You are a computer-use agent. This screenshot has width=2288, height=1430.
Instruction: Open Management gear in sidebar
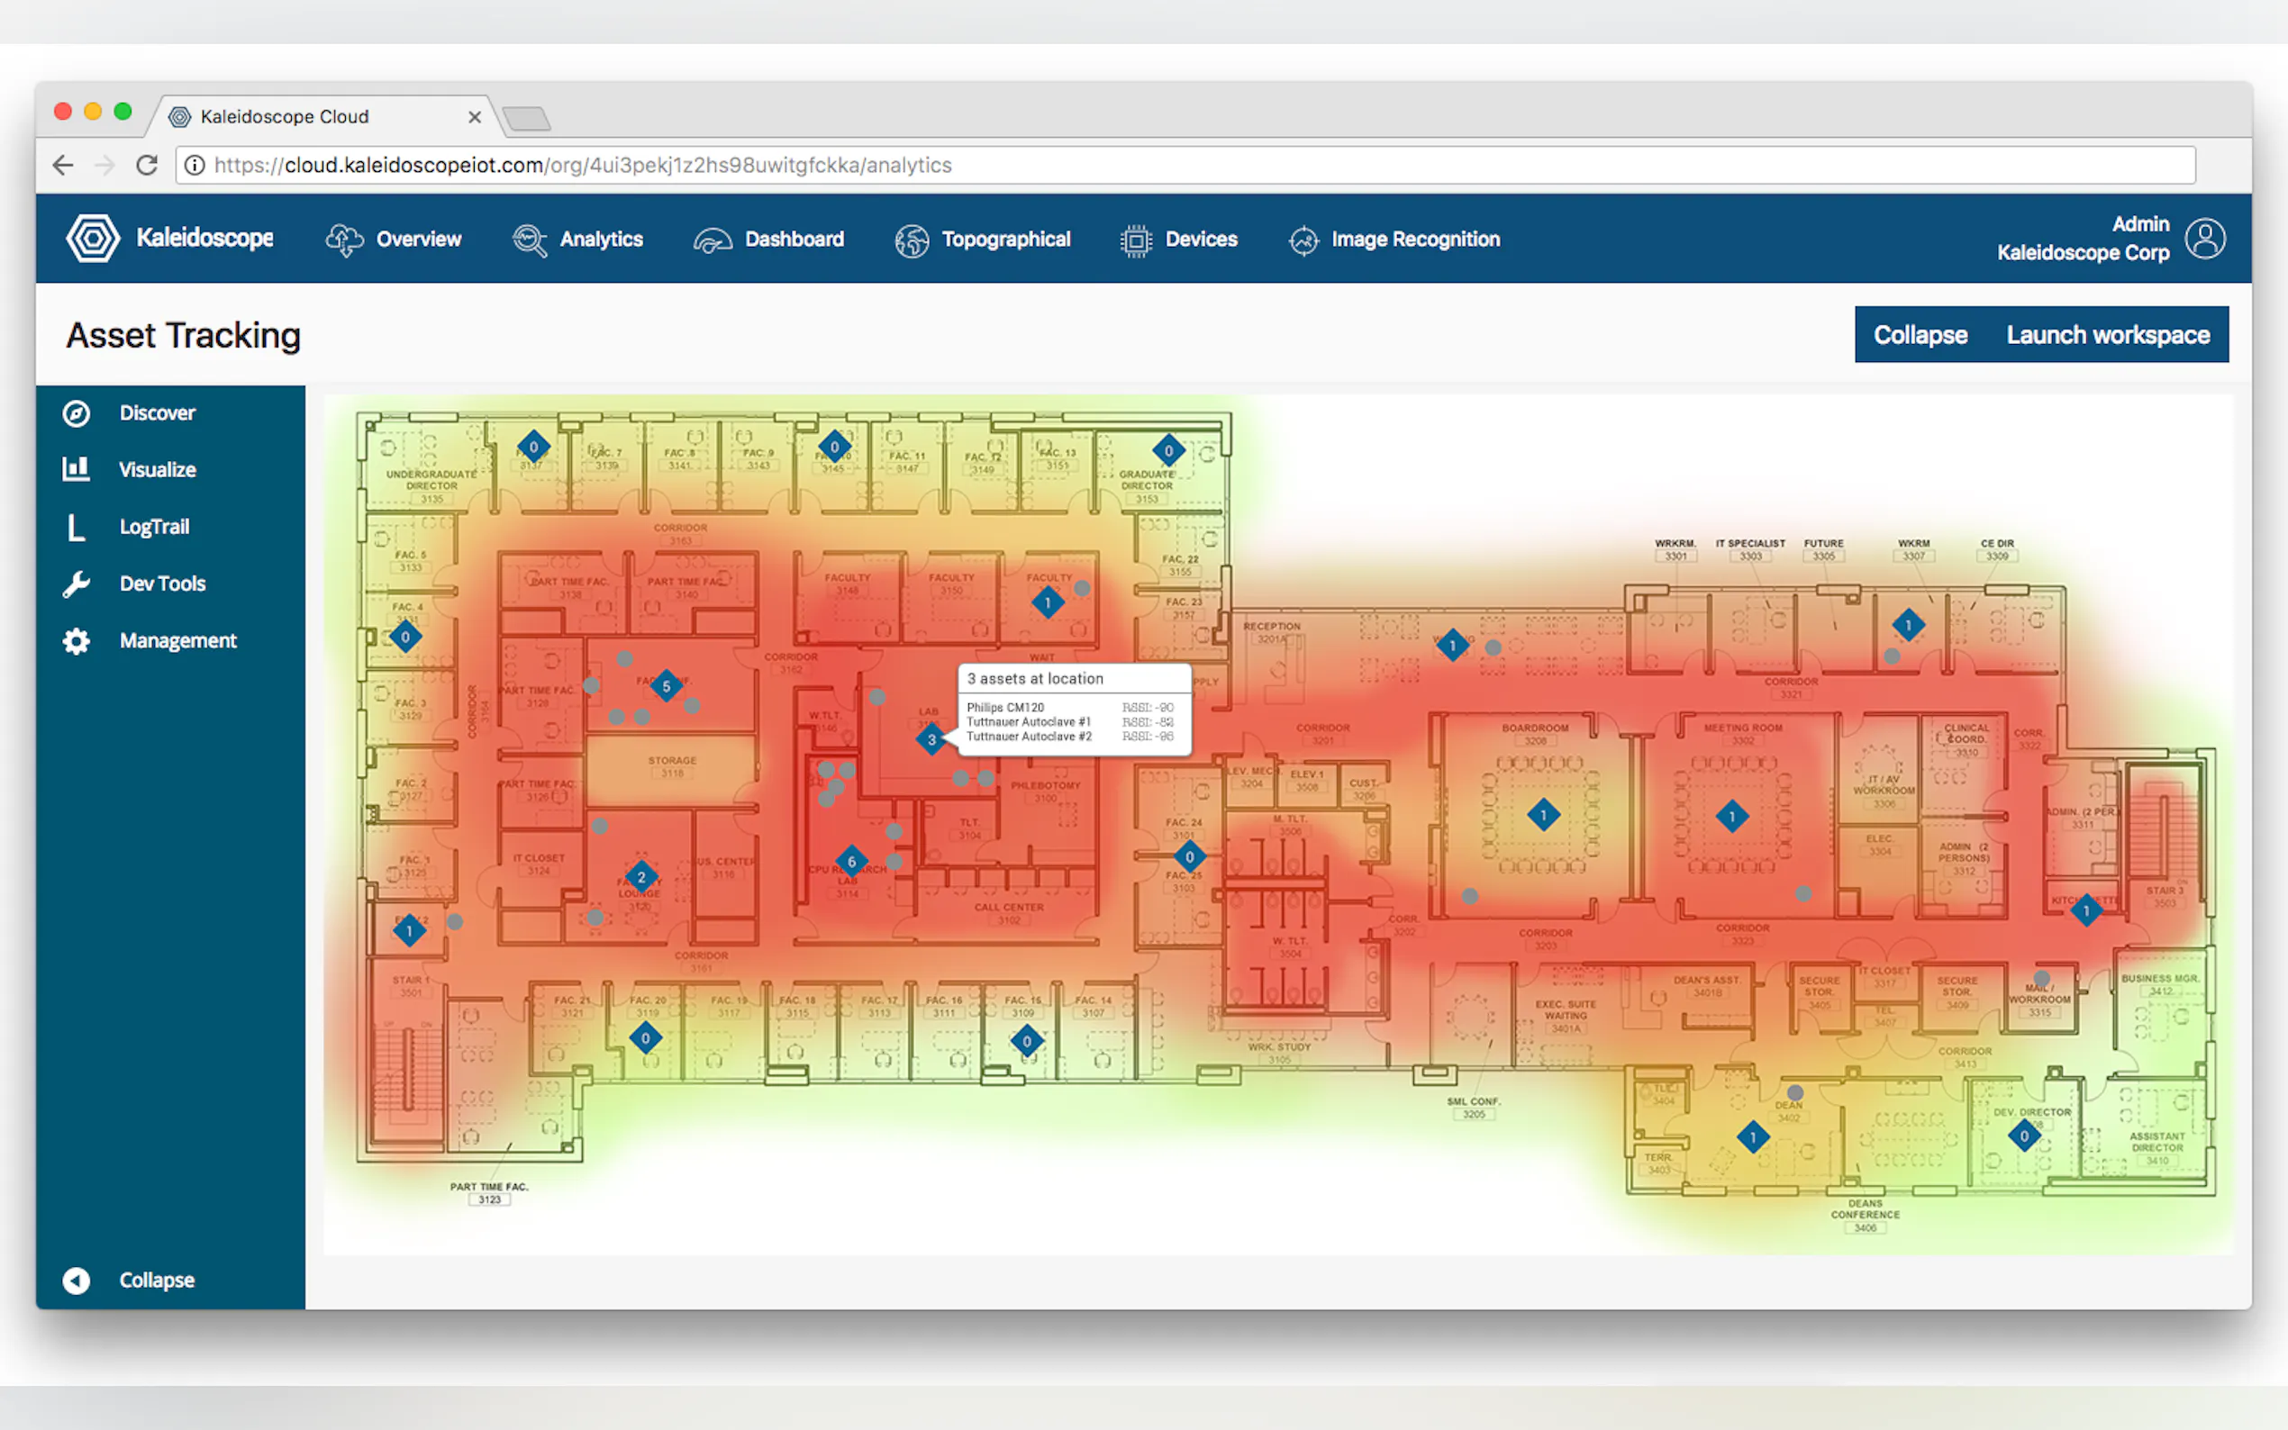point(77,641)
